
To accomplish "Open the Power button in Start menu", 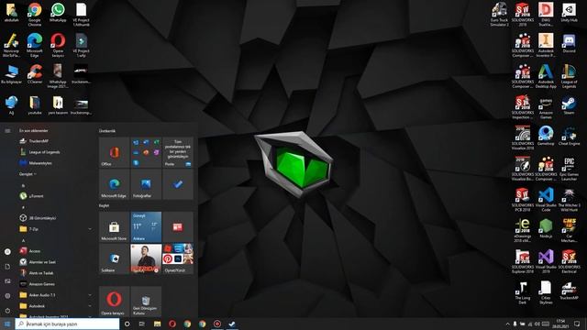I will (x=7, y=311).
